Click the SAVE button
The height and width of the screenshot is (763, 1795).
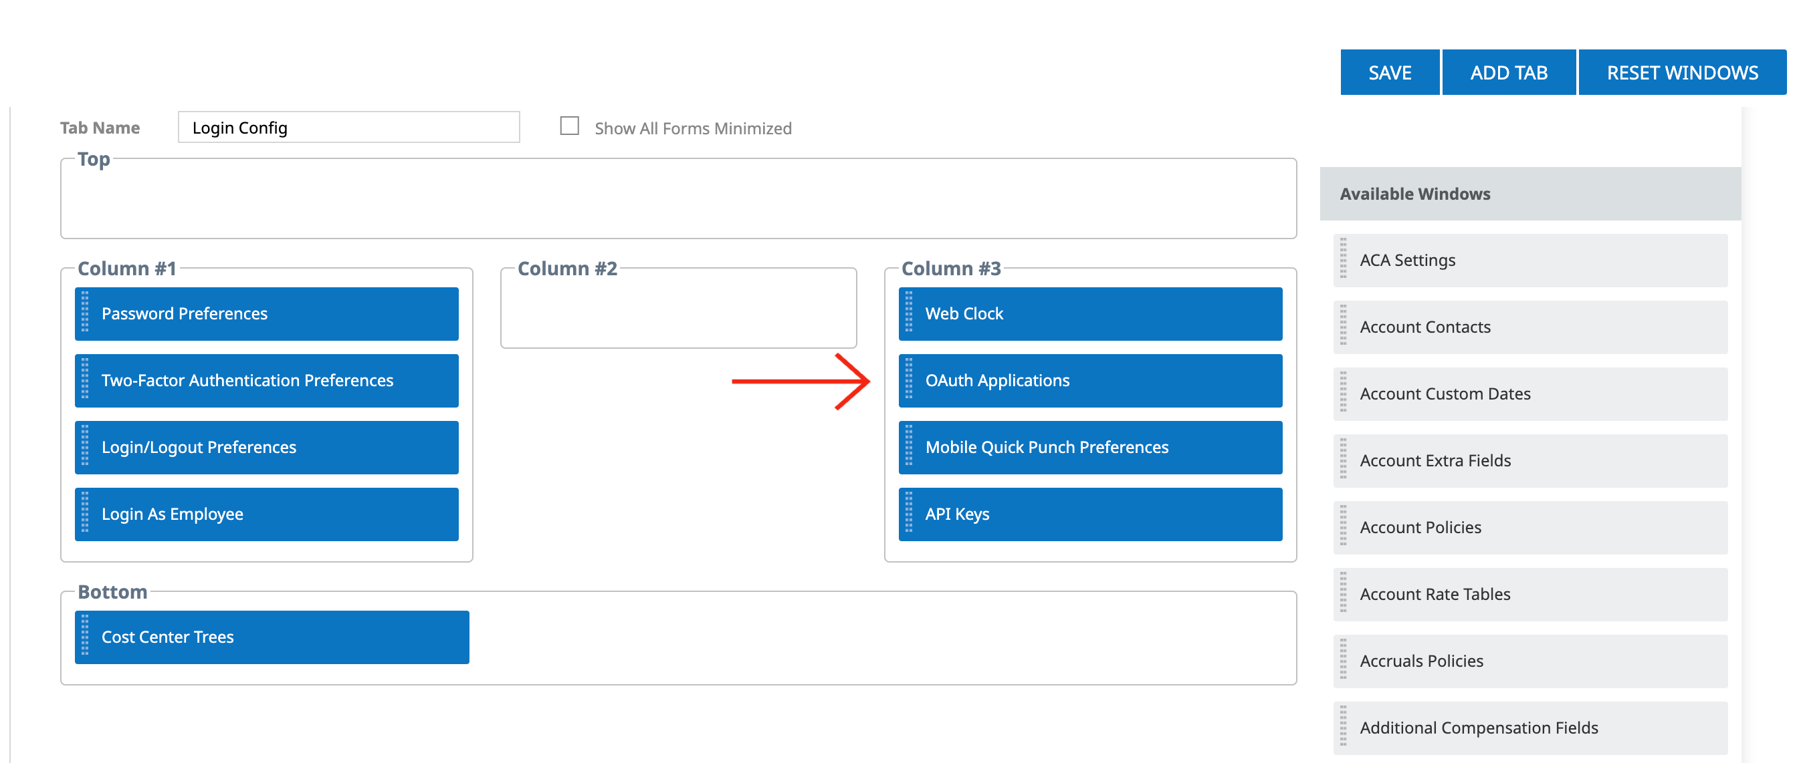(1389, 72)
